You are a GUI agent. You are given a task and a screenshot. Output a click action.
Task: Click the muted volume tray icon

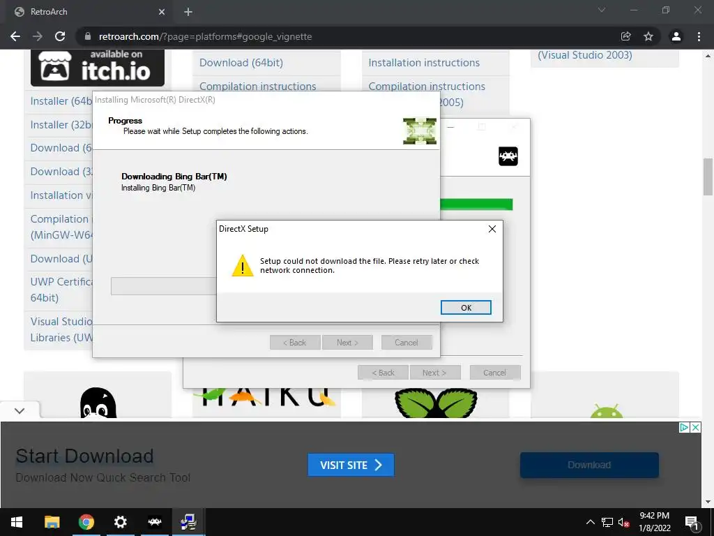[624, 522]
